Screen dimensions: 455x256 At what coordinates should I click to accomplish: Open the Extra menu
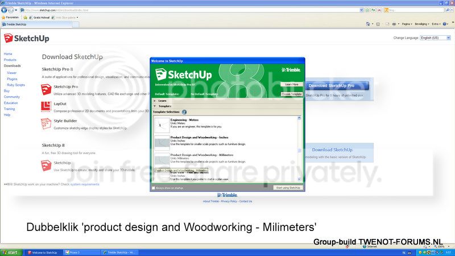click(436, 24)
